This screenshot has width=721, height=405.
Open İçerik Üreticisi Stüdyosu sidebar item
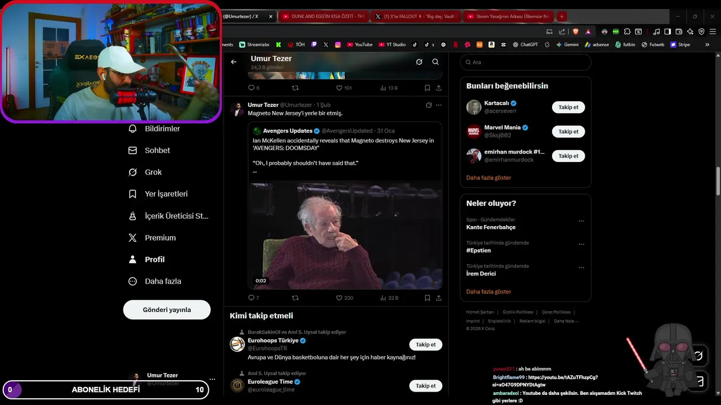pos(169,215)
